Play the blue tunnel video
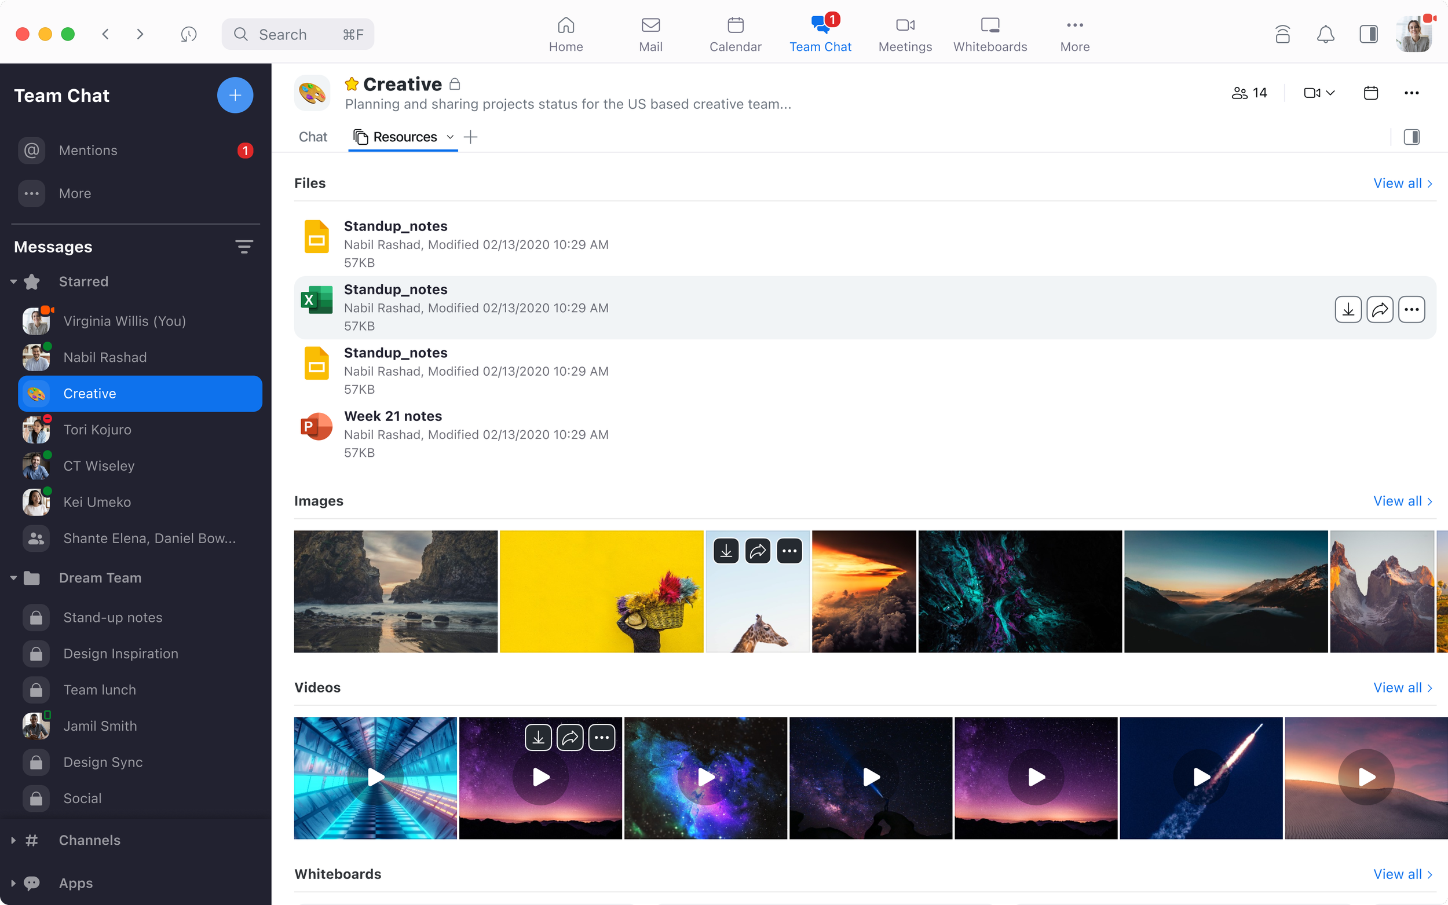The width and height of the screenshot is (1448, 905). point(375,778)
